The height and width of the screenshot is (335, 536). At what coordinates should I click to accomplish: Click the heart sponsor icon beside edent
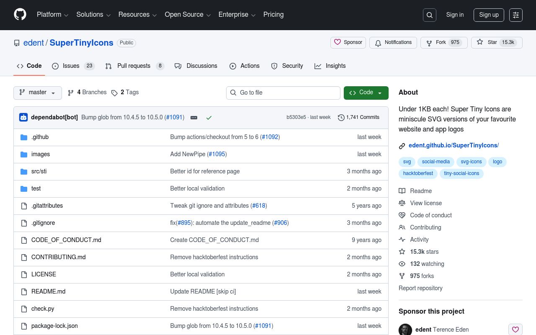[x=515, y=330]
